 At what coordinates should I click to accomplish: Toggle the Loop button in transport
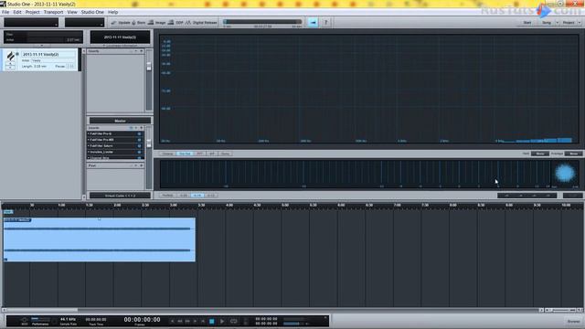pyautogui.click(x=234, y=321)
